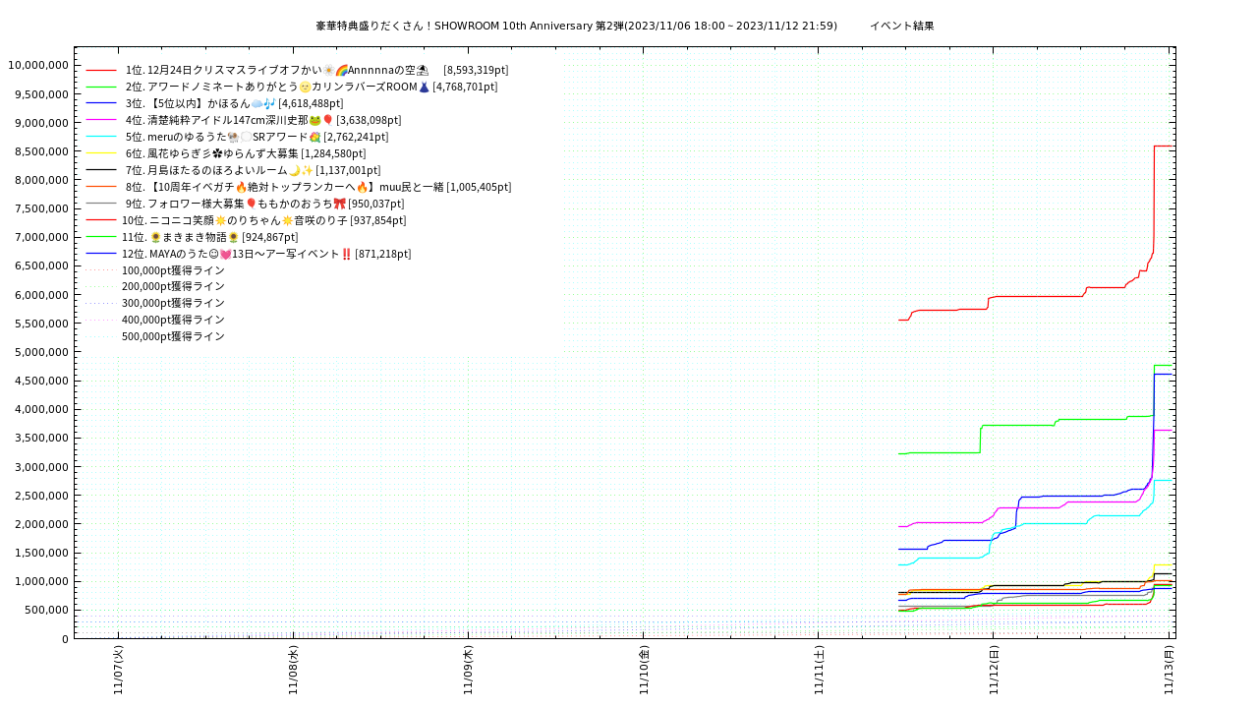Click y-axis label 7,500,000
Viewport: 1258px width, 708px height.
[x=41, y=208]
